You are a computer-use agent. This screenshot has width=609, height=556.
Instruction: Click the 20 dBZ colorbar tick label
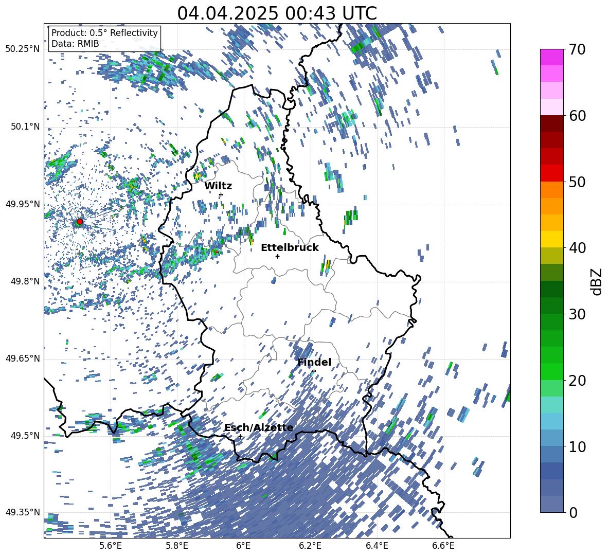point(577,381)
